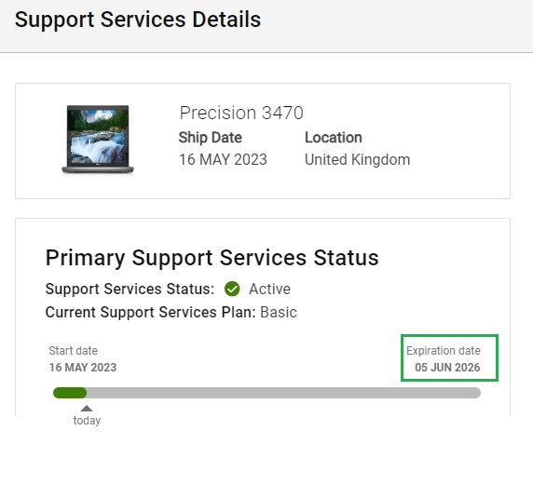Click the Current Support Services Plan label

coord(150,313)
